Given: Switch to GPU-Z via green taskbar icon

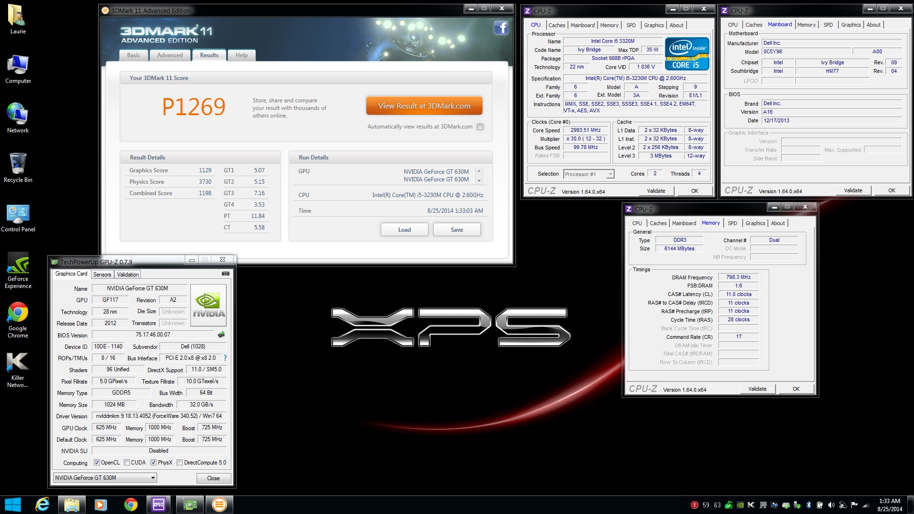Looking at the screenshot, I should 190,504.
